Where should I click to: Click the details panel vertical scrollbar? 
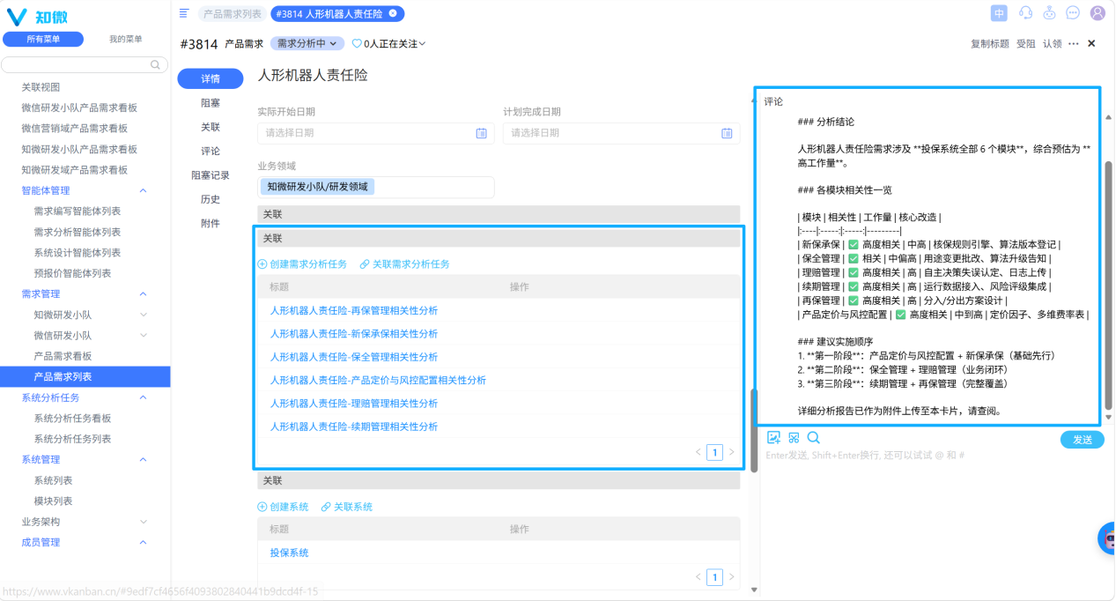[753, 430]
